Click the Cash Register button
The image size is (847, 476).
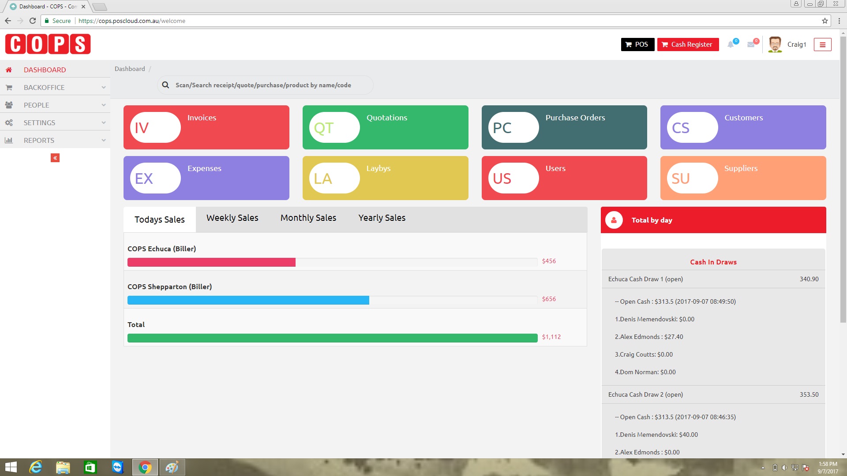point(688,45)
